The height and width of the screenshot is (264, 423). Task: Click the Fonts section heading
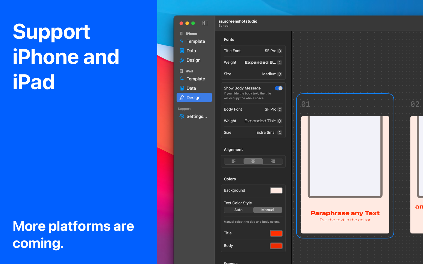(x=229, y=40)
